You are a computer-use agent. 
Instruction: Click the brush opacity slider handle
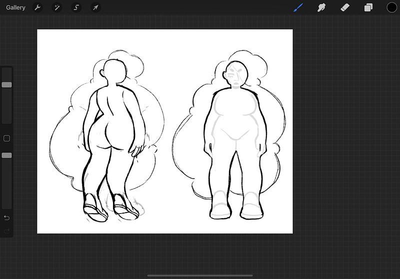[6, 155]
